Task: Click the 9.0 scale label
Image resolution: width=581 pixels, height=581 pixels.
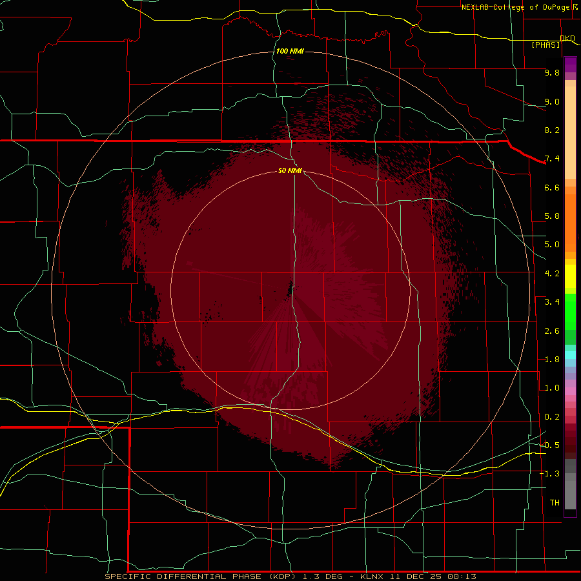Action: coord(552,101)
